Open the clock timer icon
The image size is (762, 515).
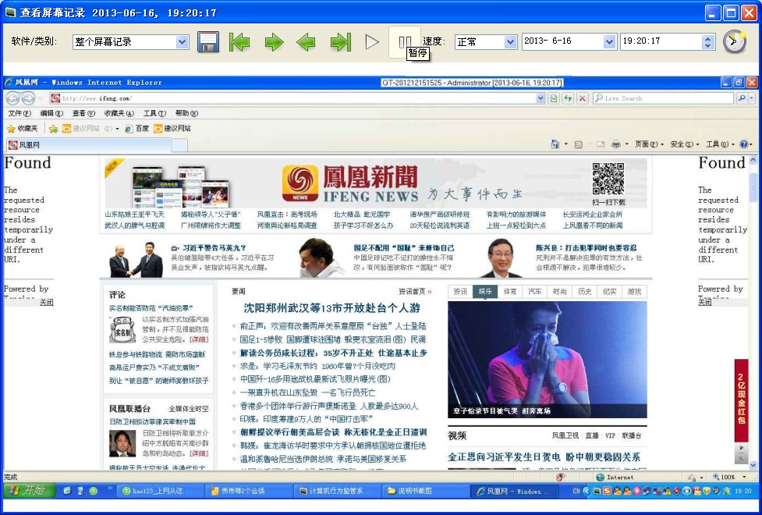734,41
